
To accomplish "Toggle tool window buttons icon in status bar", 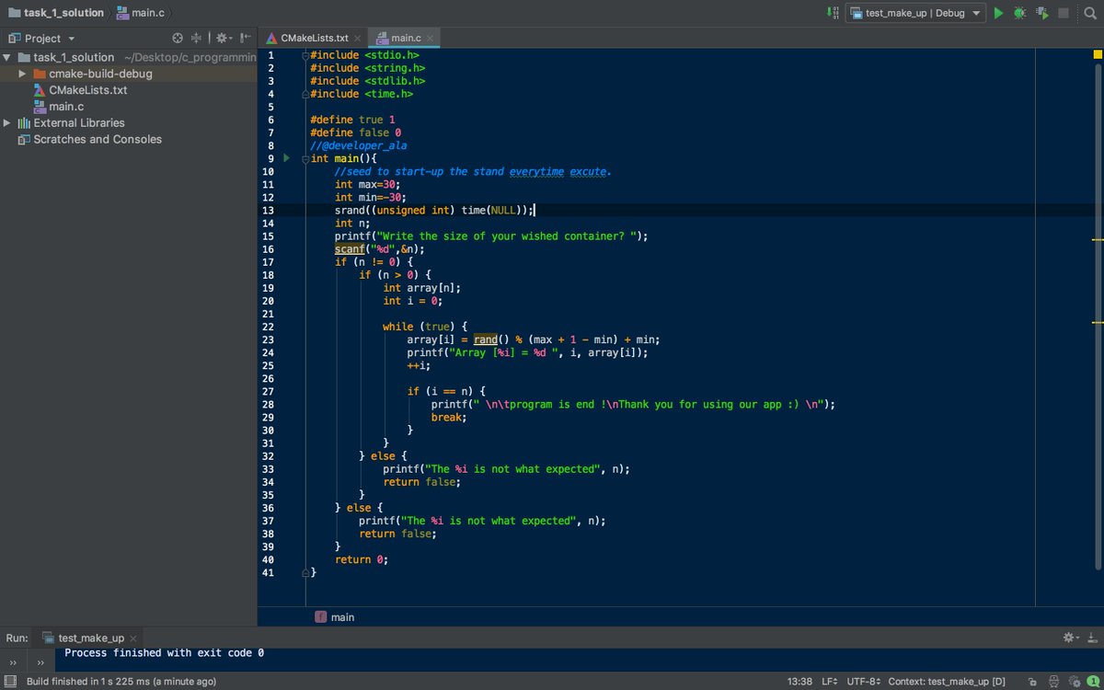I will (x=10, y=682).
